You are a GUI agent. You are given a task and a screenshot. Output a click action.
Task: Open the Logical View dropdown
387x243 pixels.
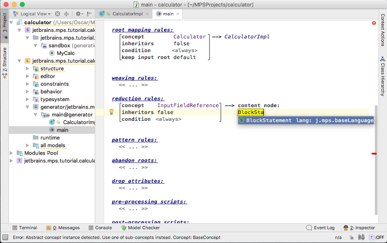[x=33, y=14]
